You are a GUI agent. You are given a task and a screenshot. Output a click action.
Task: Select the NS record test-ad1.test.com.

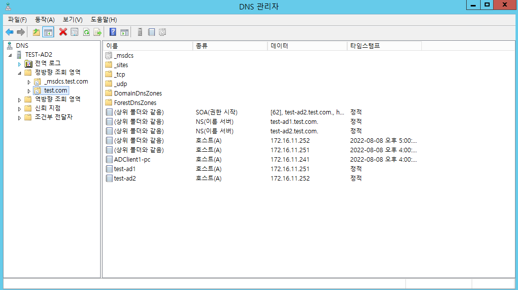[x=294, y=122]
